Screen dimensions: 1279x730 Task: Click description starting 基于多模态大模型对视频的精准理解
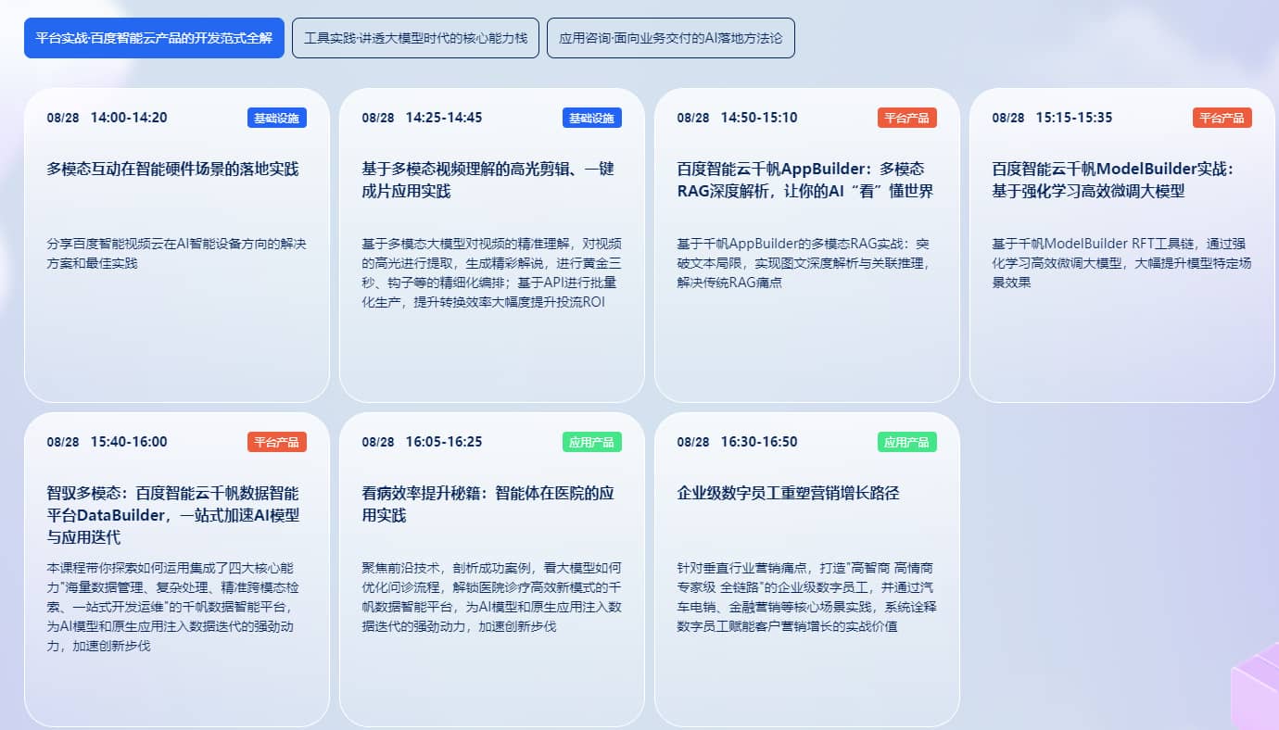491,273
